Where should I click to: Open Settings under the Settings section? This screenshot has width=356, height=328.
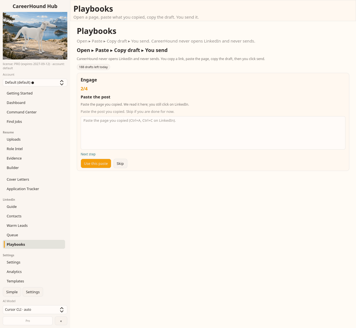click(34, 262)
